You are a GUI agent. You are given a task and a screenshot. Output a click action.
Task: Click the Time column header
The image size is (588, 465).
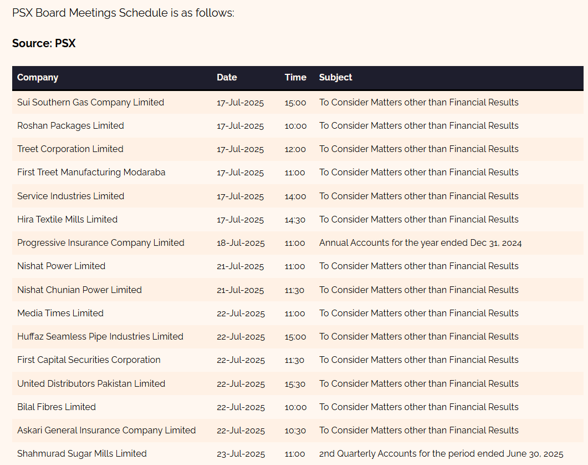click(295, 77)
